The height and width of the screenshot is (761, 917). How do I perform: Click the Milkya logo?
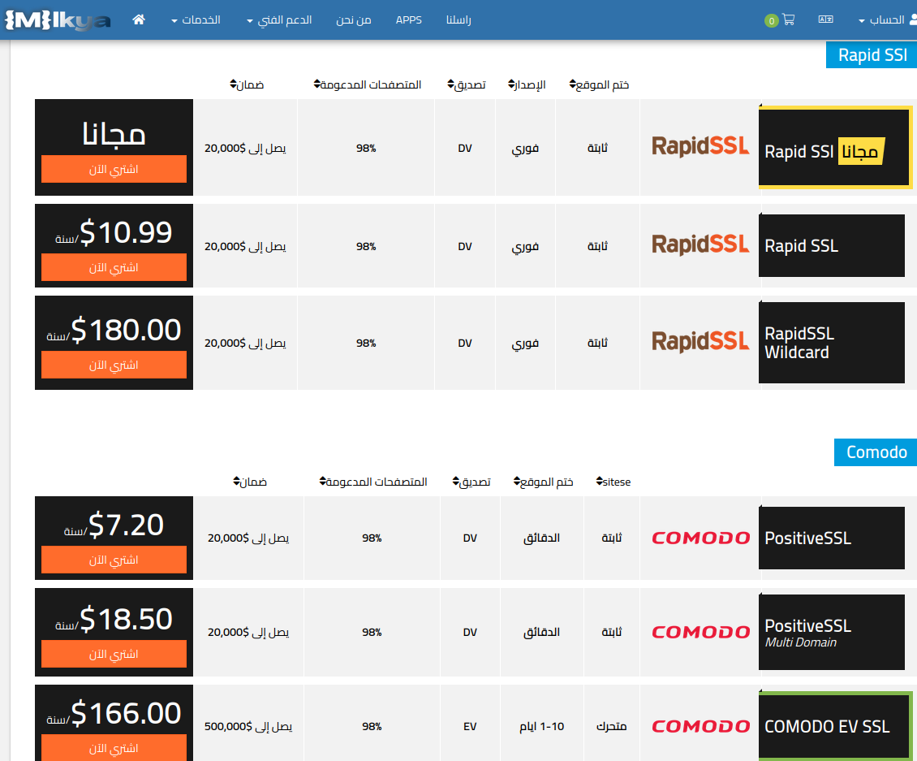tap(57, 19)
